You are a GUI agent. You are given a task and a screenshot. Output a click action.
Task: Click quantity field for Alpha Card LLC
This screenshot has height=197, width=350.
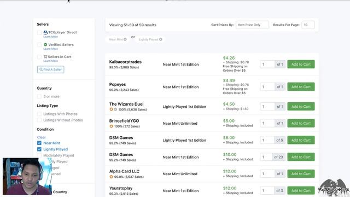click(267, 174)
